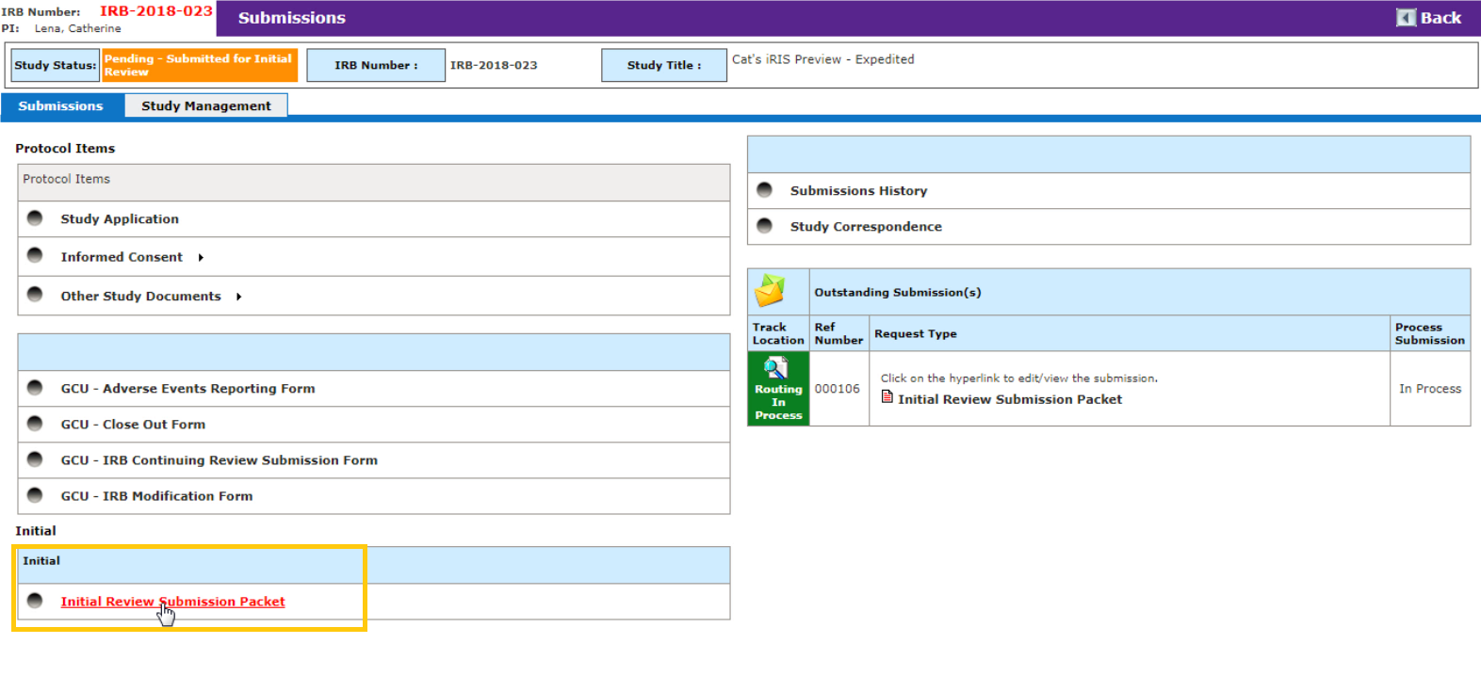The image size is (1481, 676).
Task: Open the Informed Consent item
Action: (x=122, y=257)
